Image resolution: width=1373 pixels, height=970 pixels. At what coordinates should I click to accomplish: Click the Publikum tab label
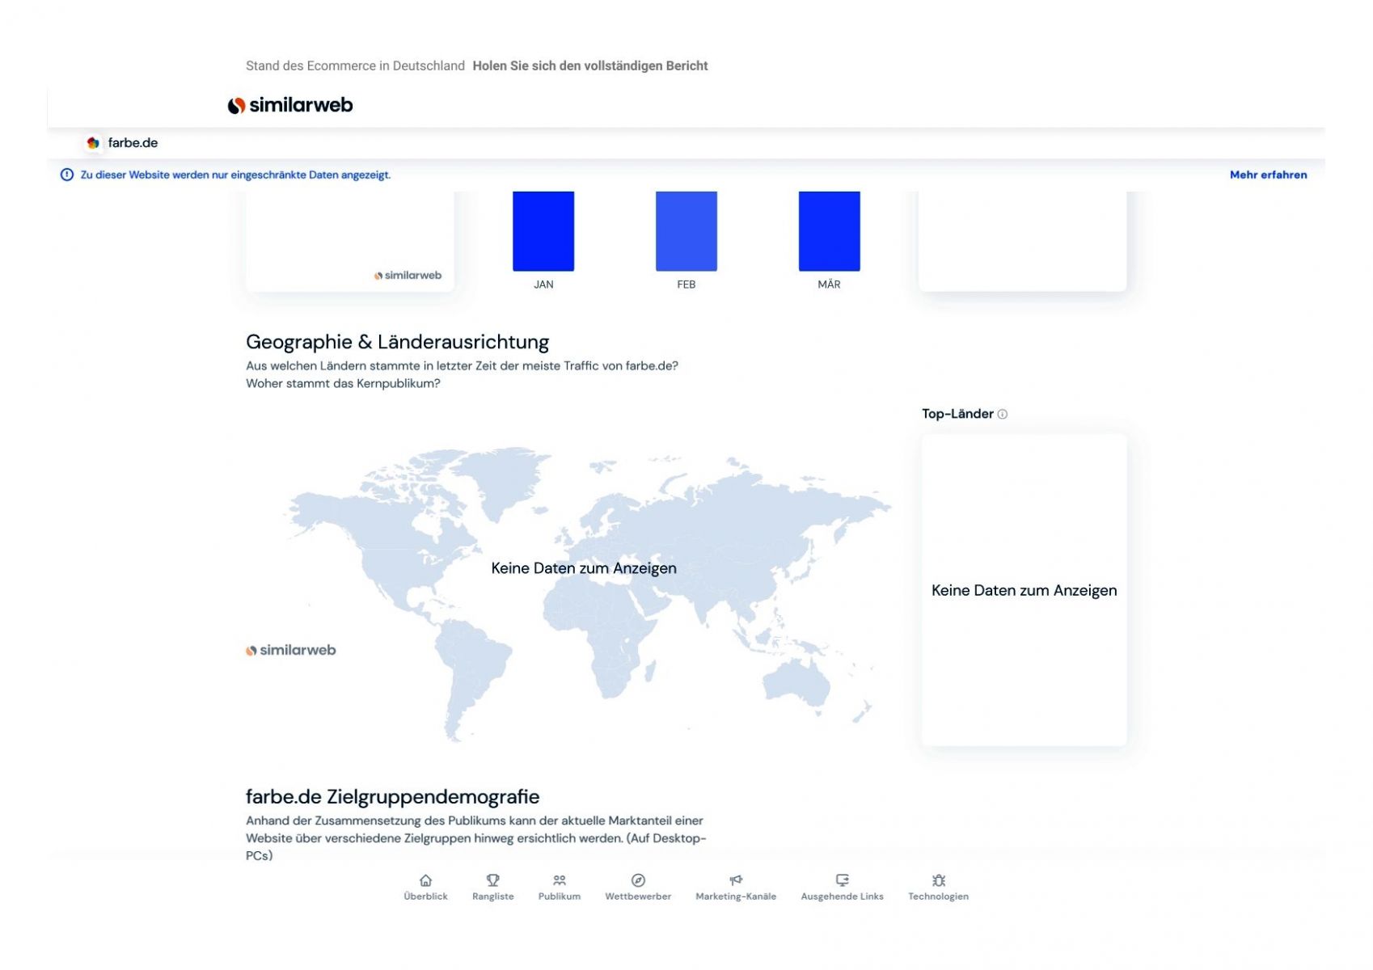560,896
